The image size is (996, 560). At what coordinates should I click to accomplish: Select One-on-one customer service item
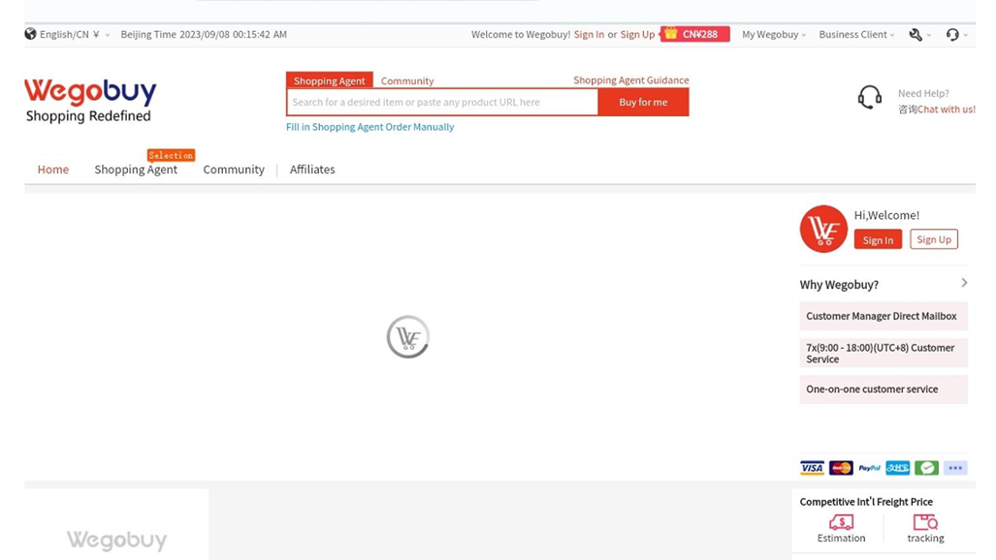tap(884, 389)
